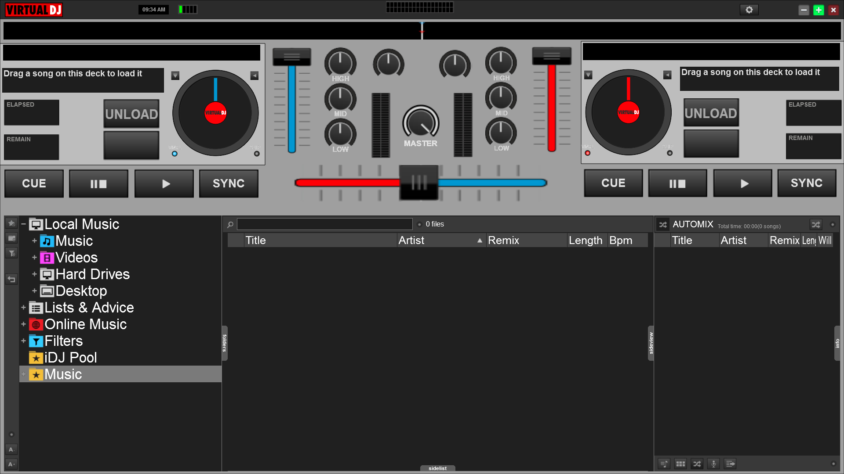This screenshot has width=844, height=474.
Task: Click the add filter folder icon
Action: pyautogui.click(x=11, y=253)
